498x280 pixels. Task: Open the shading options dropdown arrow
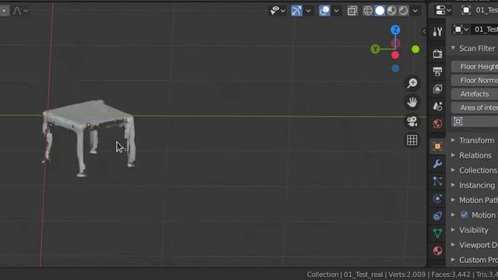click(x=415, y=11)
